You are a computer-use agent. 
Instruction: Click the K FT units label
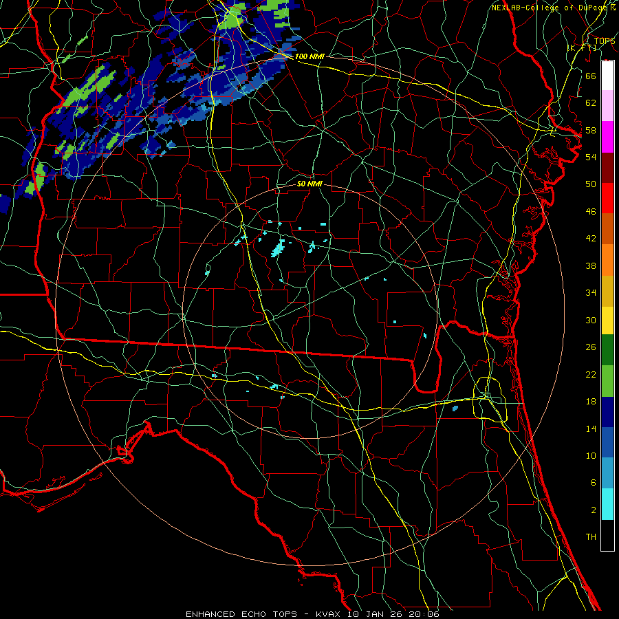point(582,48)
